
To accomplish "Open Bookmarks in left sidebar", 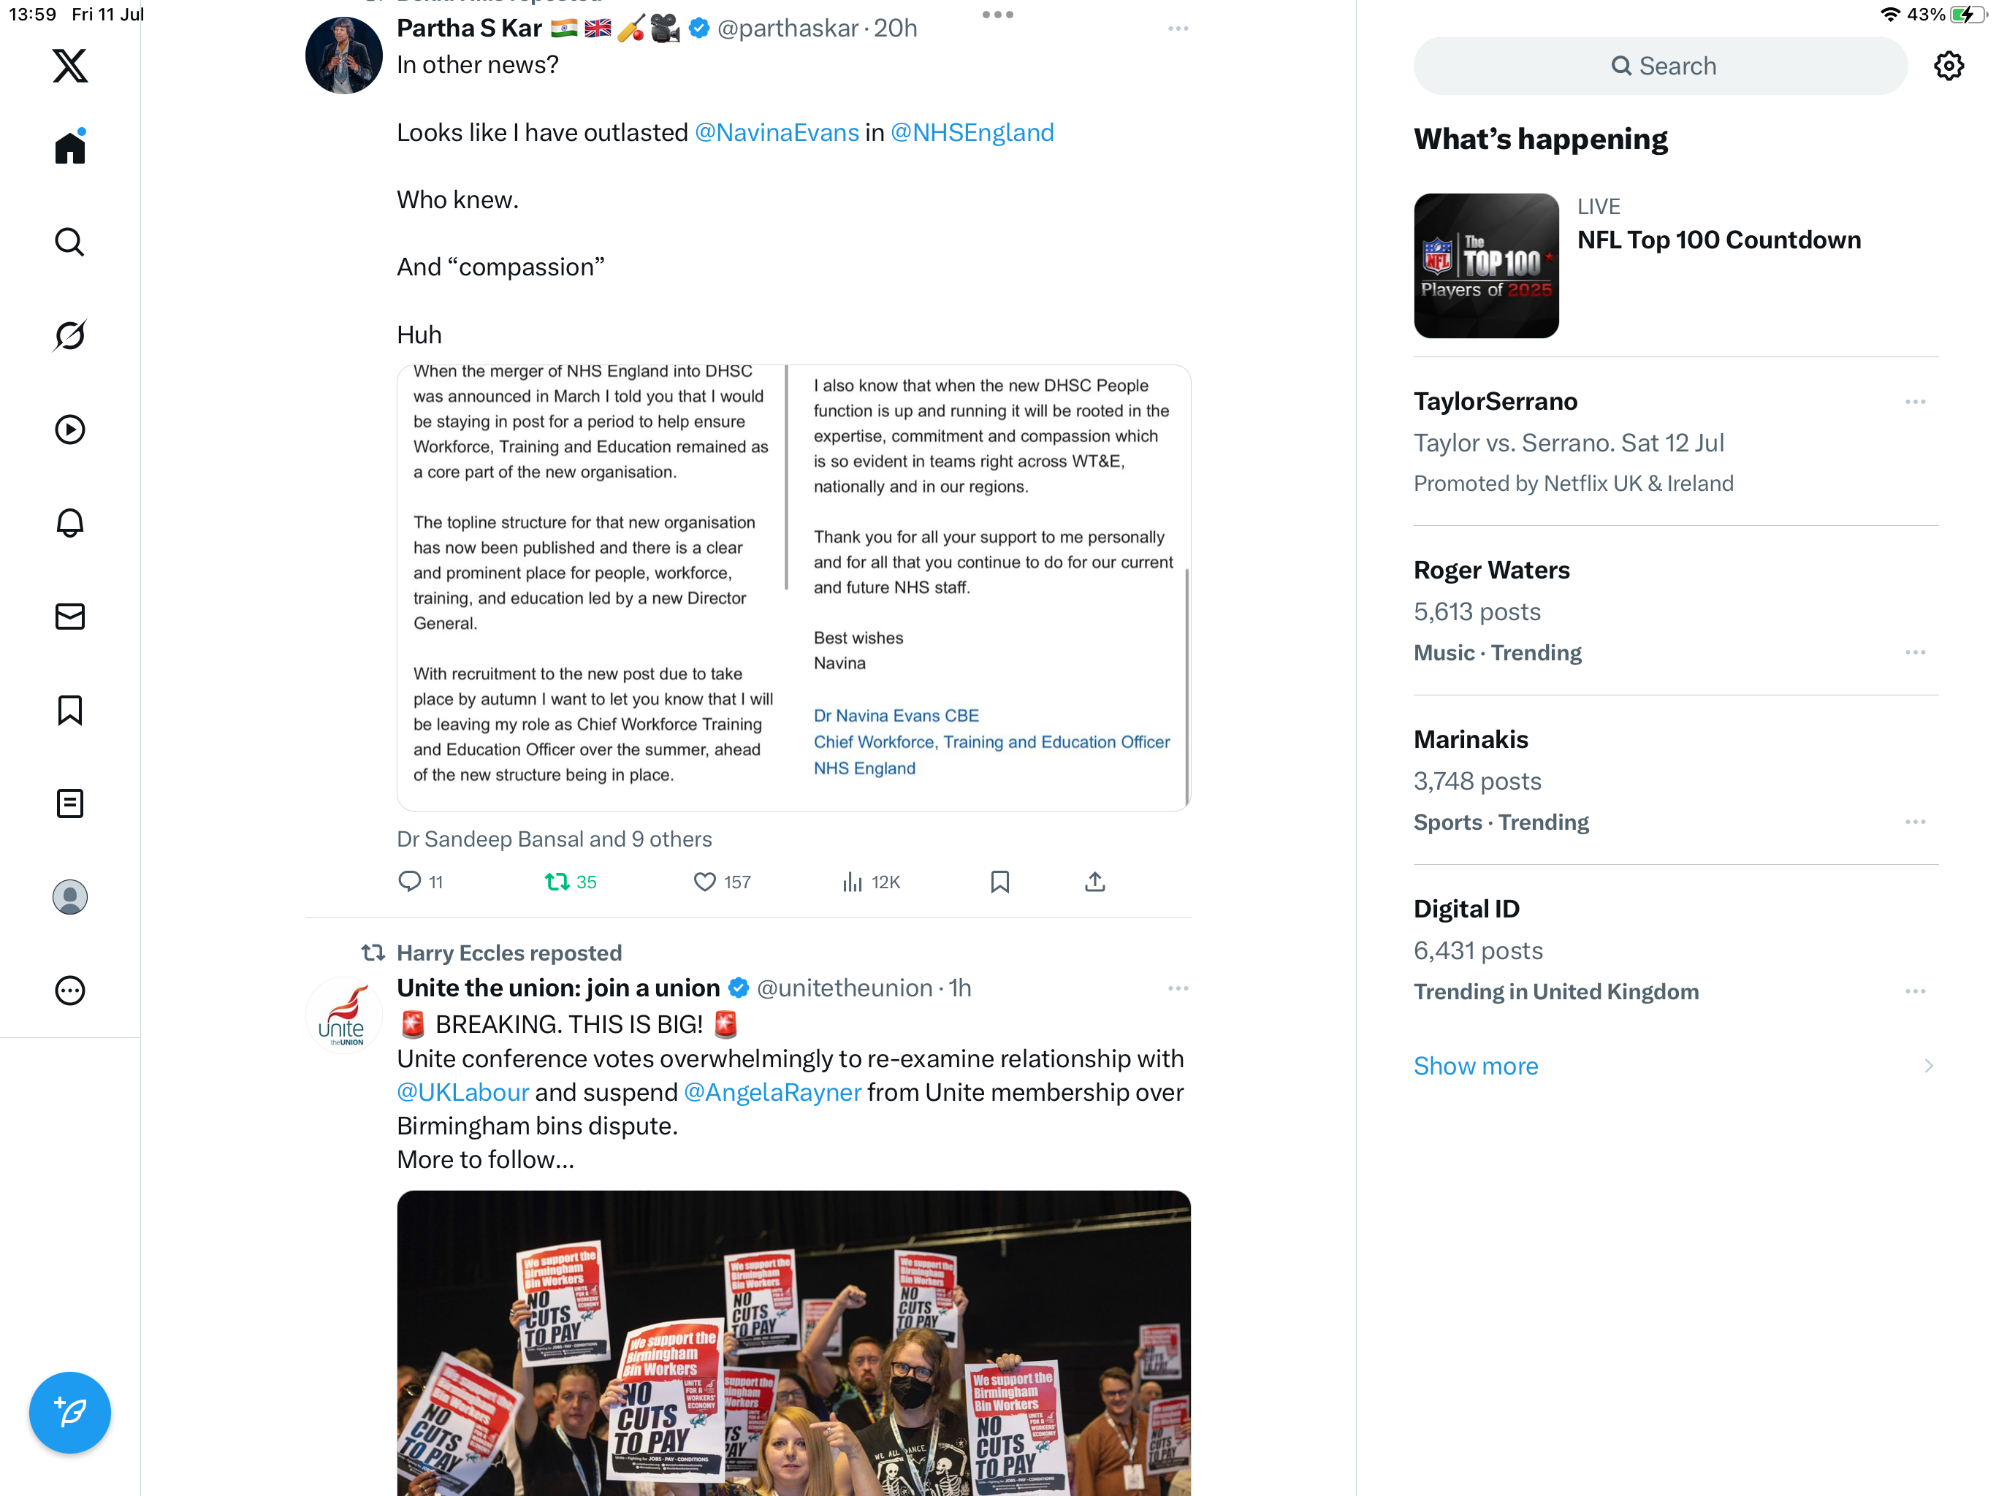I will [69, 710].
